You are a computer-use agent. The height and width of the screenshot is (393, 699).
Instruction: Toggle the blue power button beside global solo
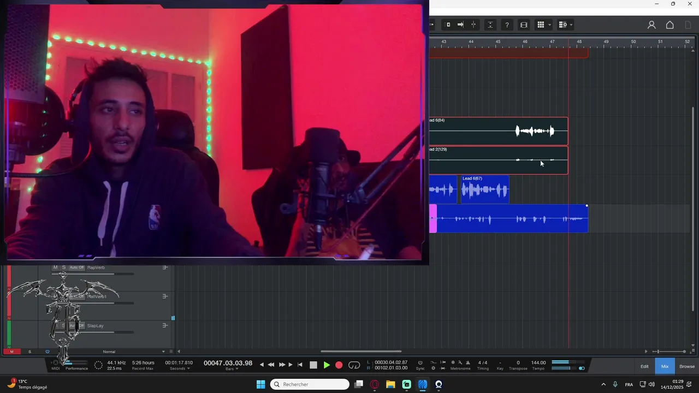click(x=47, y=352)
